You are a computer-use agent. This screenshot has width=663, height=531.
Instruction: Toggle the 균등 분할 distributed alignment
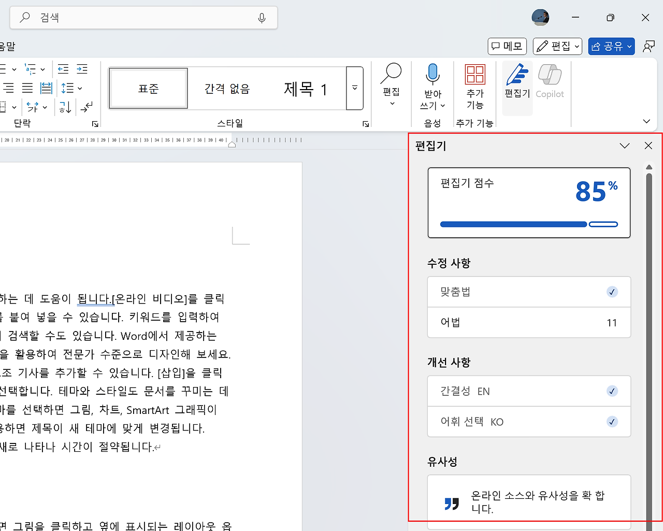pyautogui.click(x=46, y=88)
